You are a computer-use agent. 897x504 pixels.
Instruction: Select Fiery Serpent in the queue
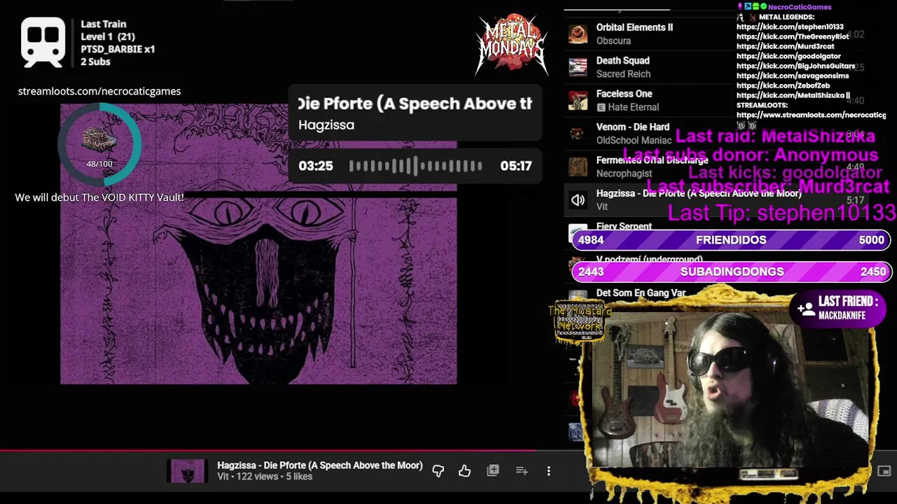(x=624, y=226)
